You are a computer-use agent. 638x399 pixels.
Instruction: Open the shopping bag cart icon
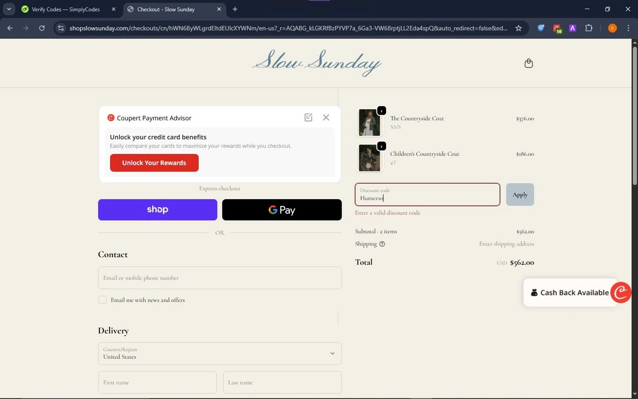pos(529,63)
